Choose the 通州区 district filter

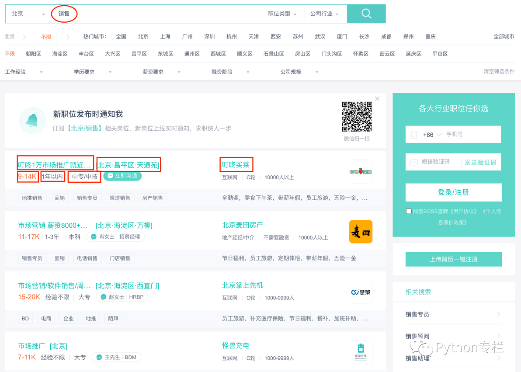[192, 54]
